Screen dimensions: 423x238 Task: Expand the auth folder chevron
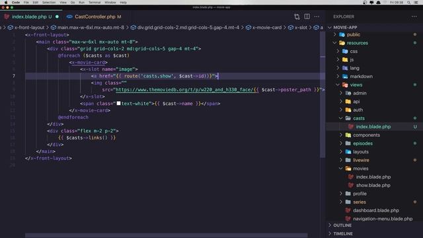[341, 110]
